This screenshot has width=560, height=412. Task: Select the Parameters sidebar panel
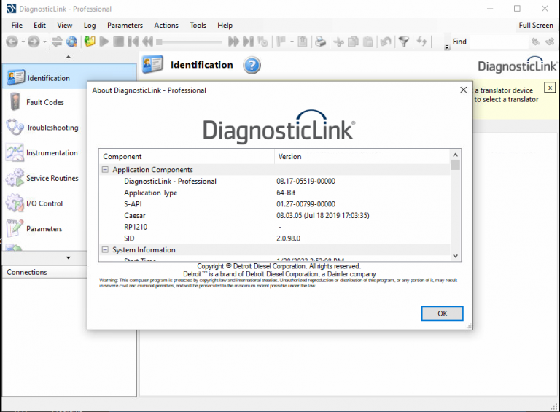tap(45, 229)
